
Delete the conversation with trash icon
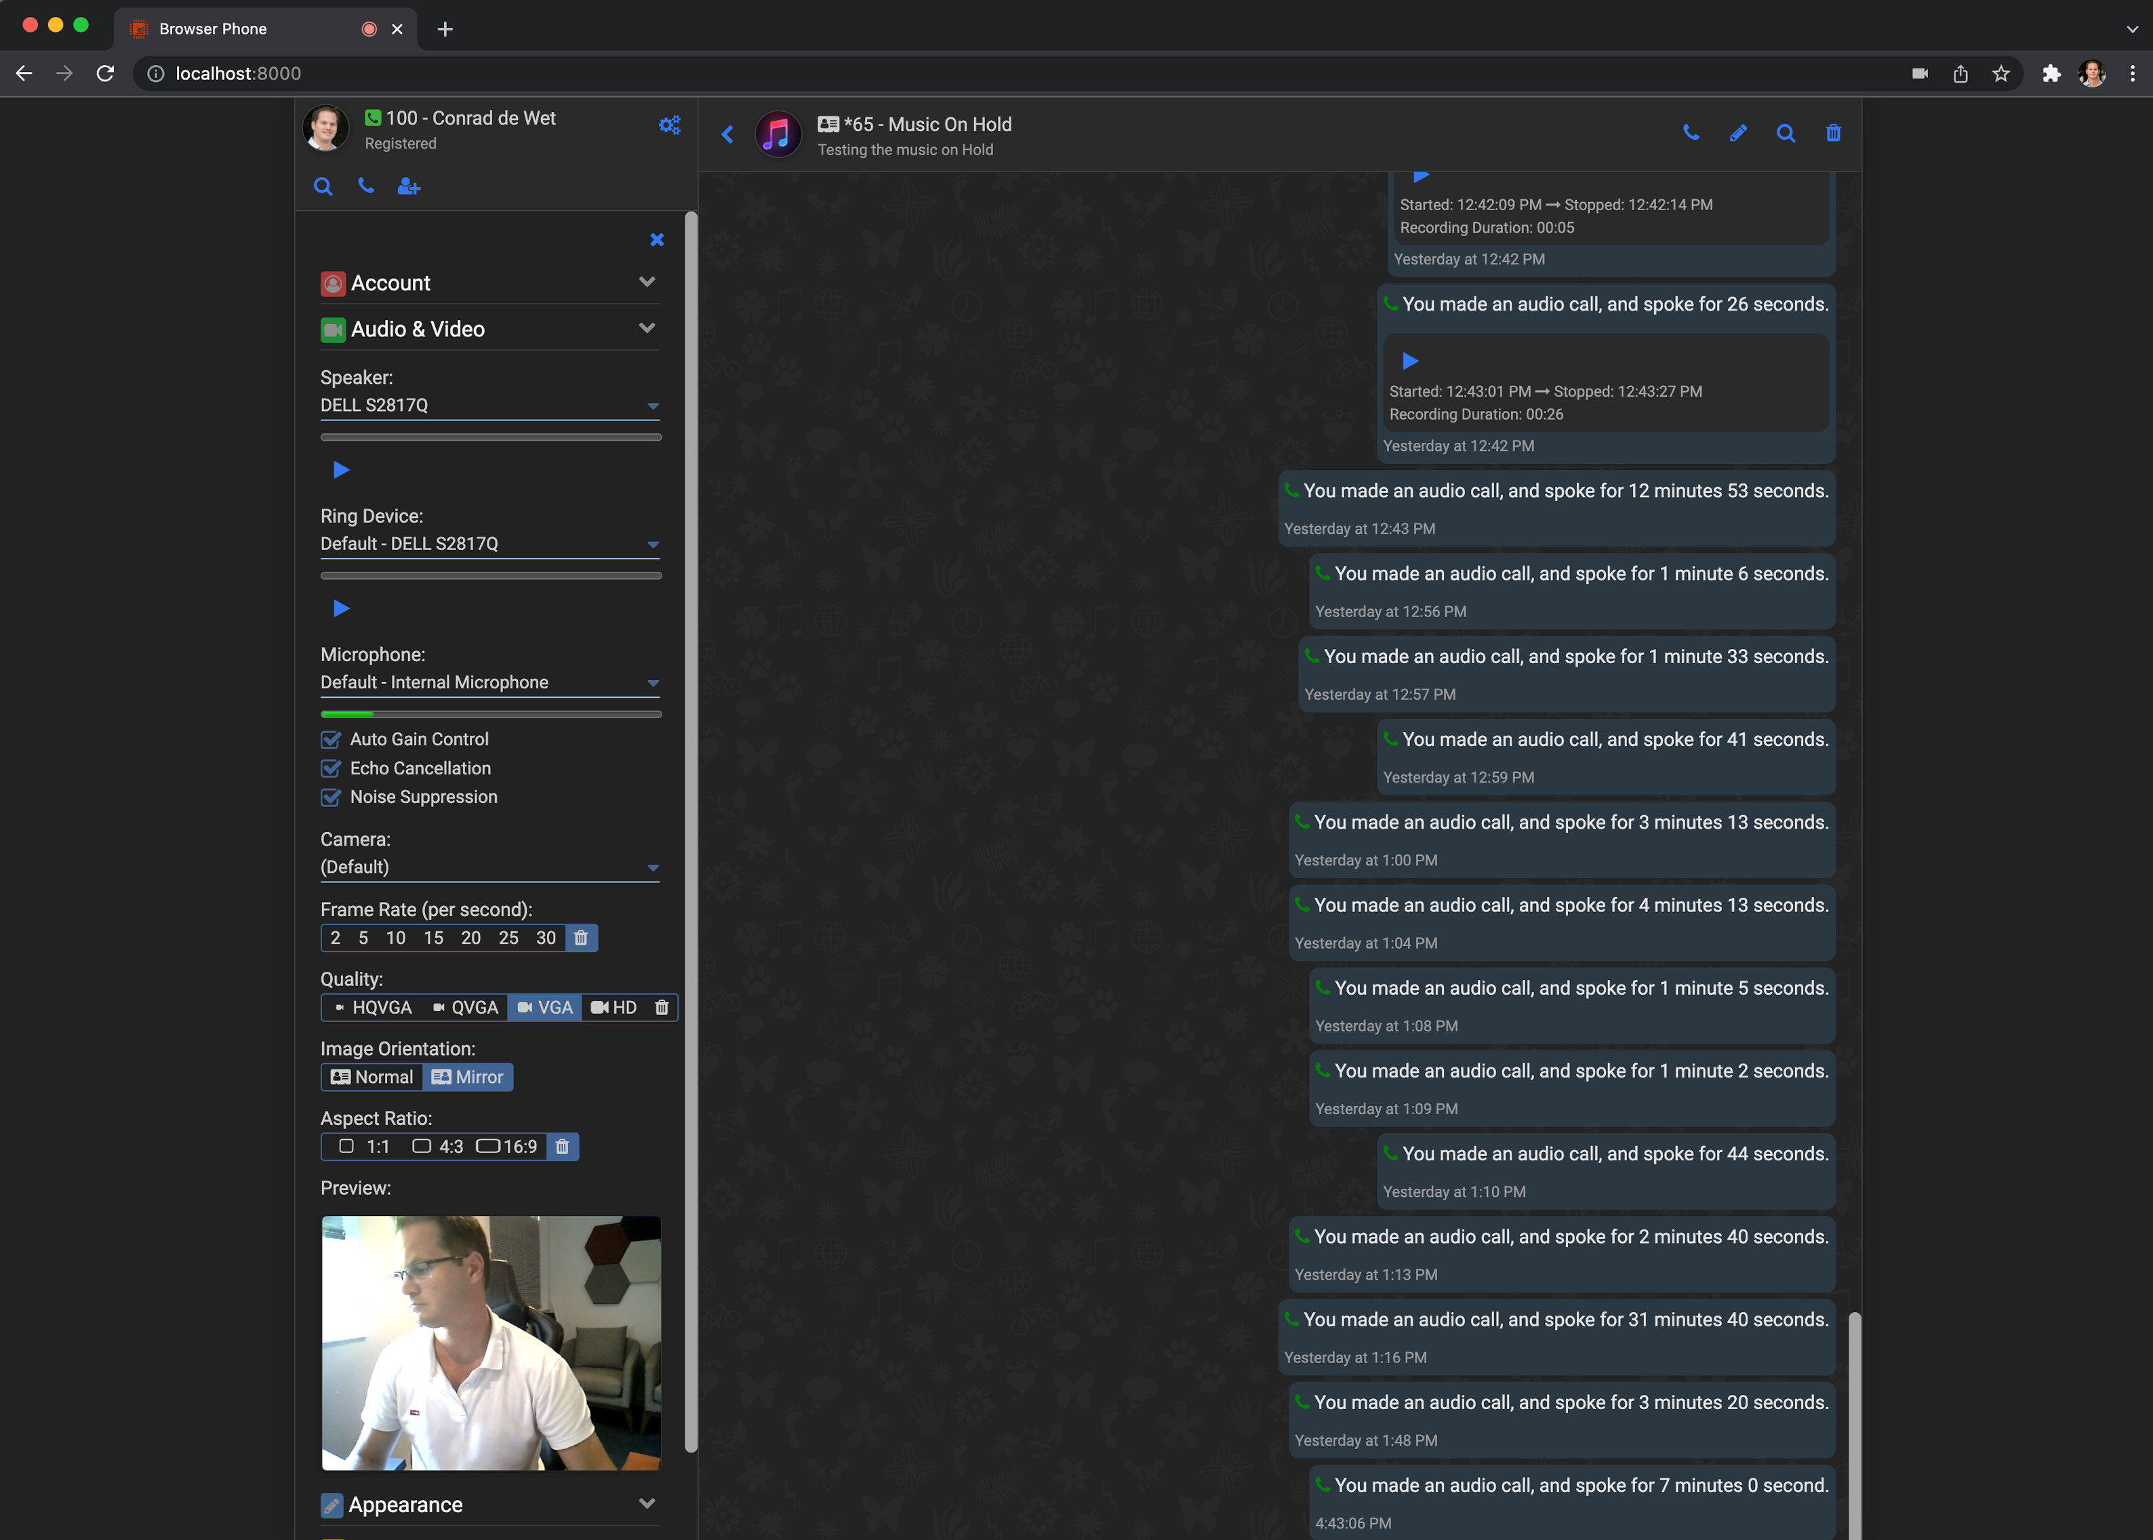click(x=1832, y=133)
